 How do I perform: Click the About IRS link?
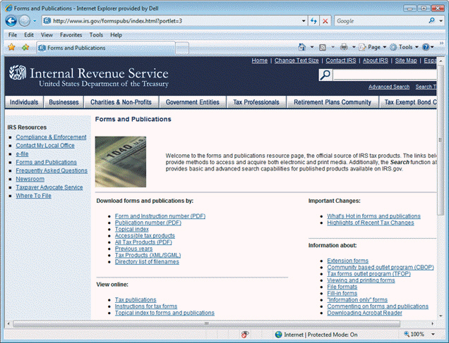(376, 61)
